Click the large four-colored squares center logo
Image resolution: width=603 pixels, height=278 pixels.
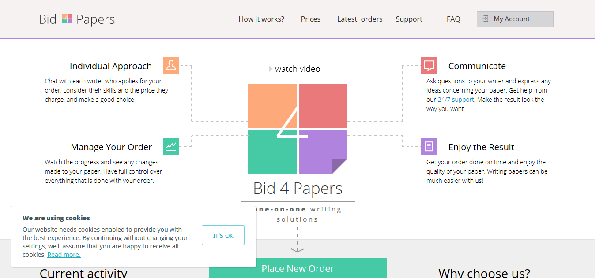(298, 129)
